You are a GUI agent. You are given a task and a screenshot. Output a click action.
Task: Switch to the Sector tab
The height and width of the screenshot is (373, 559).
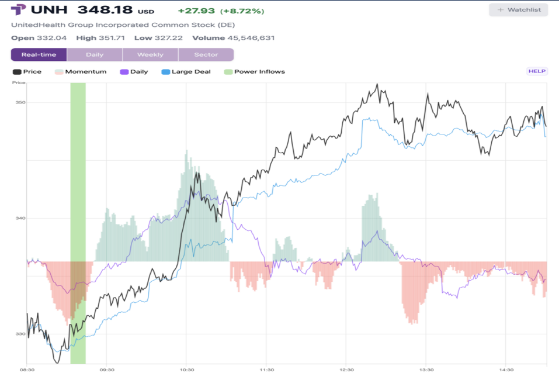pyautogui.click(x=206, y=54)
